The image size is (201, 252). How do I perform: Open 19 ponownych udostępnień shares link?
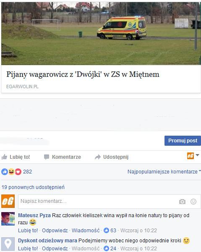click(33, 187)
